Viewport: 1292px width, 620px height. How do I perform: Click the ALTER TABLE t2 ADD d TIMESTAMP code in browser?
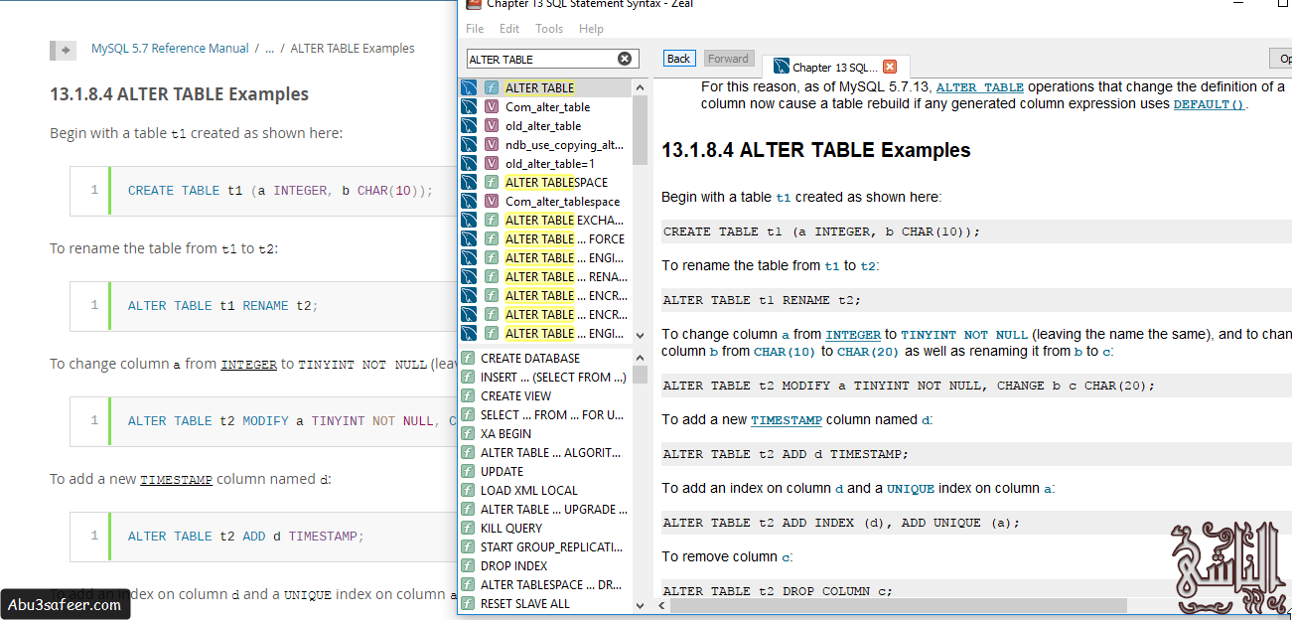pyautogui.click(x=246, y=537)
